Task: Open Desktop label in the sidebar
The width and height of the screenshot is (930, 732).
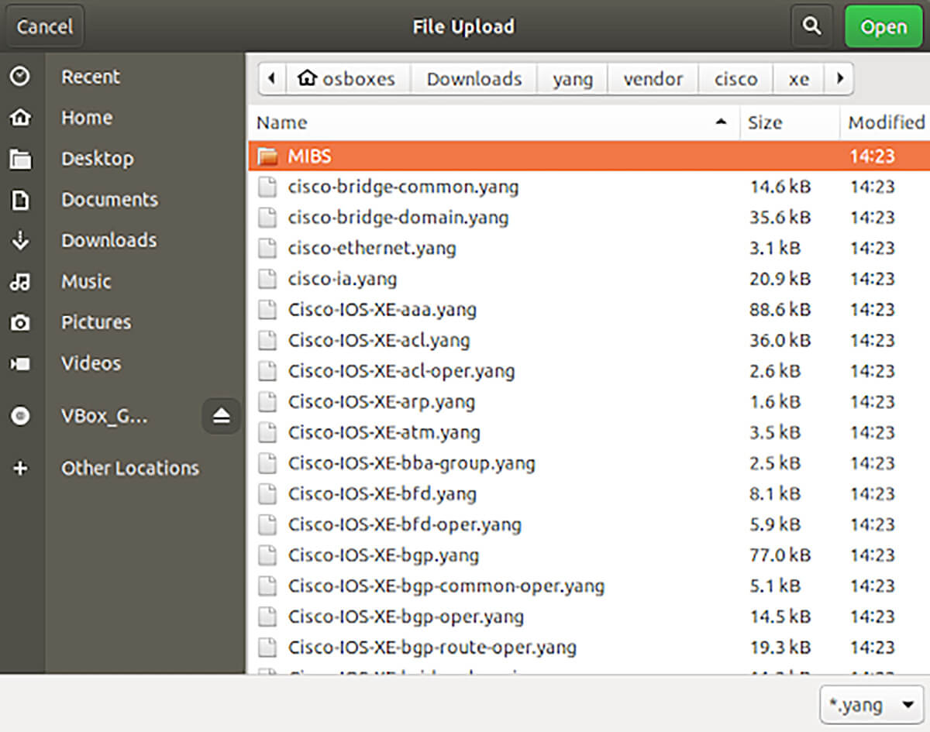Action: (x=98, y=159)
